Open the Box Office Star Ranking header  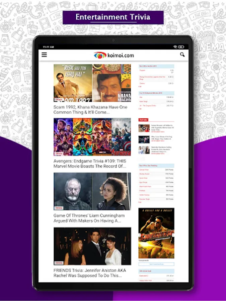coord(156,166)
